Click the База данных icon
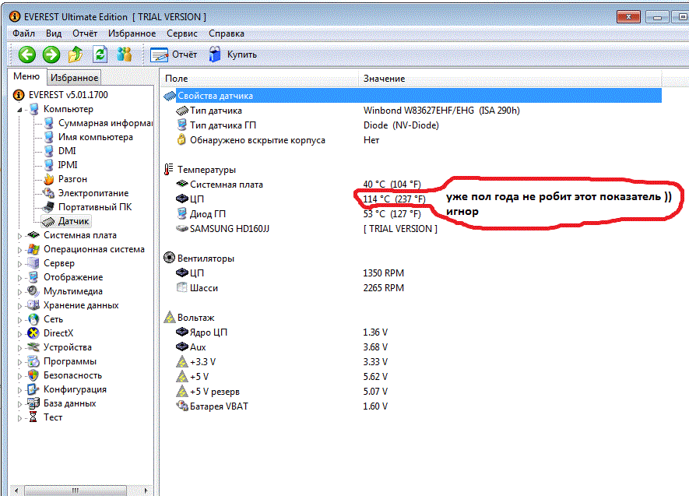This screenshot has height=496, width=689. 33,403
